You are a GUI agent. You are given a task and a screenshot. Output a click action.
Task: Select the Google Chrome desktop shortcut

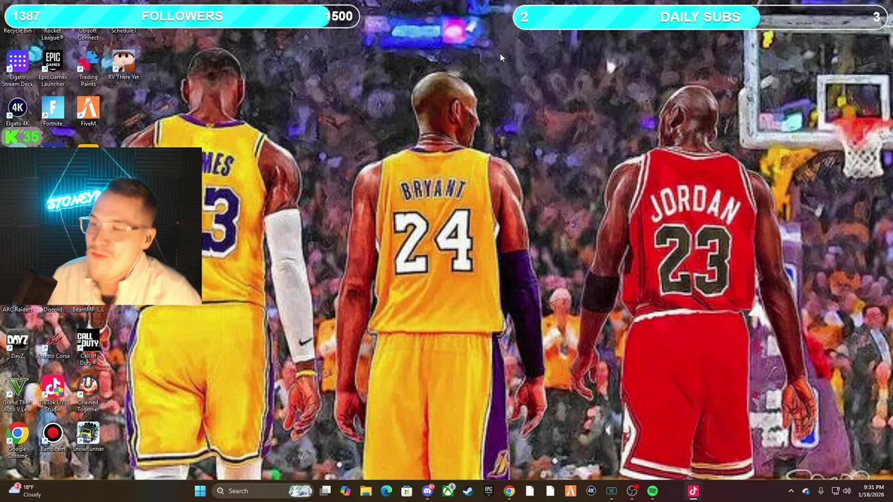pos(17,441)
